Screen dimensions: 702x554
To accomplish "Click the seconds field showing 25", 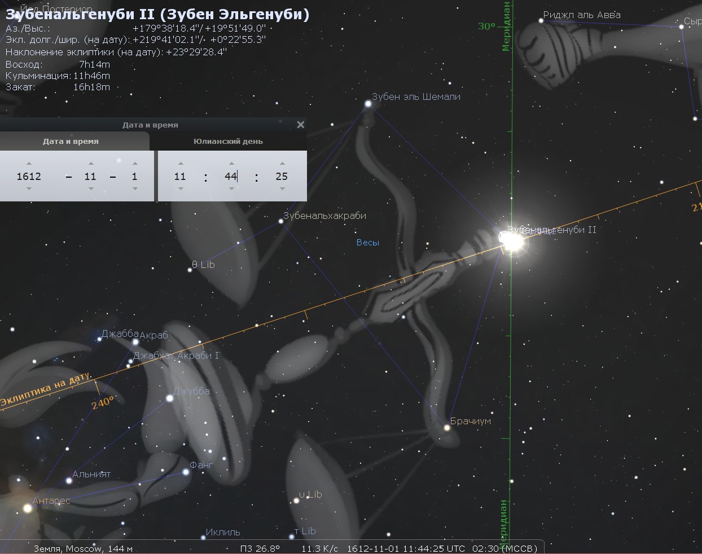I will (282, 177).
